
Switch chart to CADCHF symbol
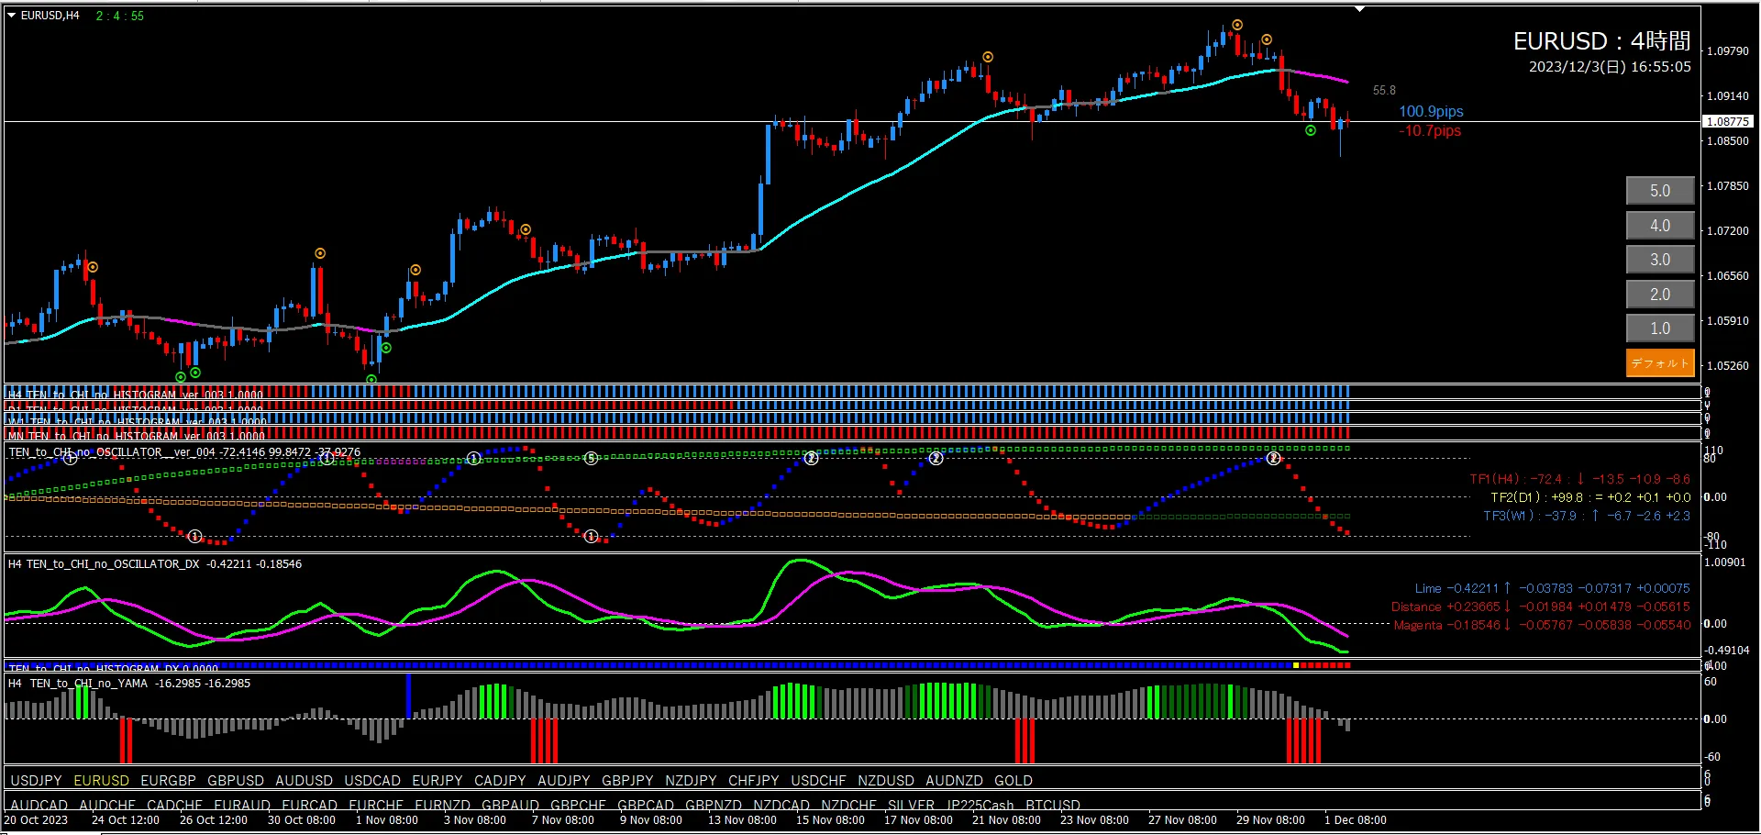[175, 806]
